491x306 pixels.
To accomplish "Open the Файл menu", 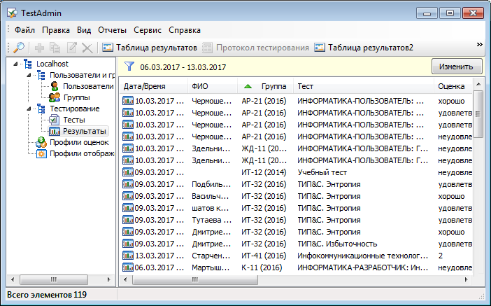I will 24,30.
